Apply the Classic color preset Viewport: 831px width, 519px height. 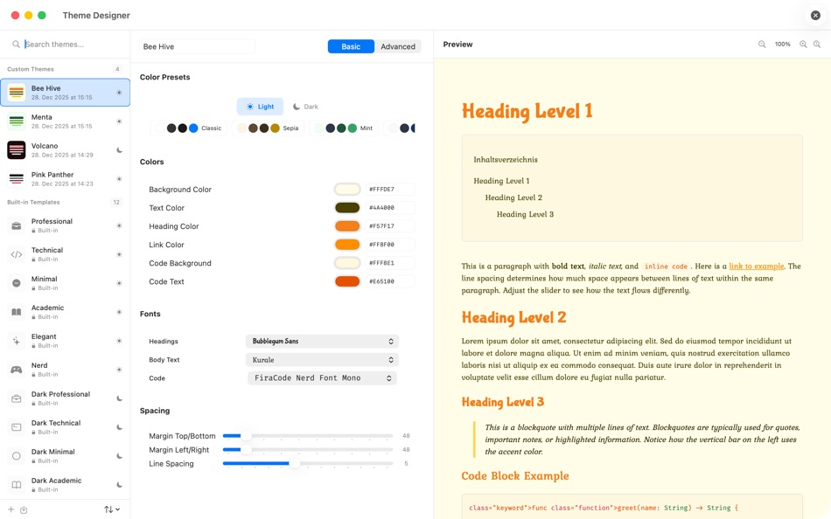[189, 128]
